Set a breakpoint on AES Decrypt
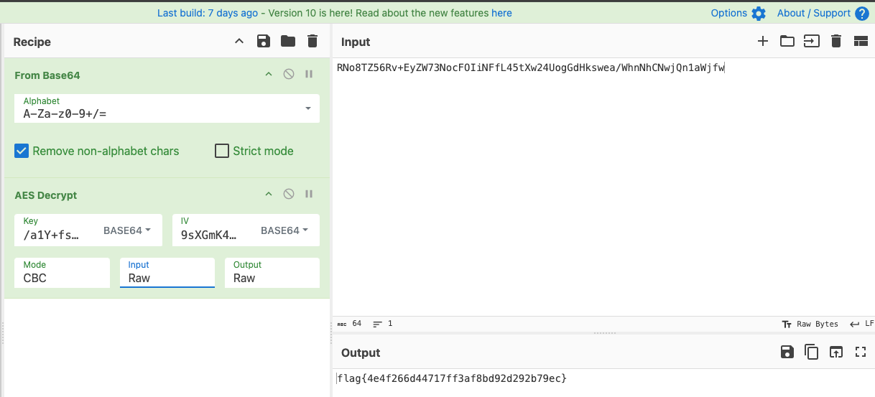This screenshot has width=875, height=397. pyautogui.click(x=309, y=195)
